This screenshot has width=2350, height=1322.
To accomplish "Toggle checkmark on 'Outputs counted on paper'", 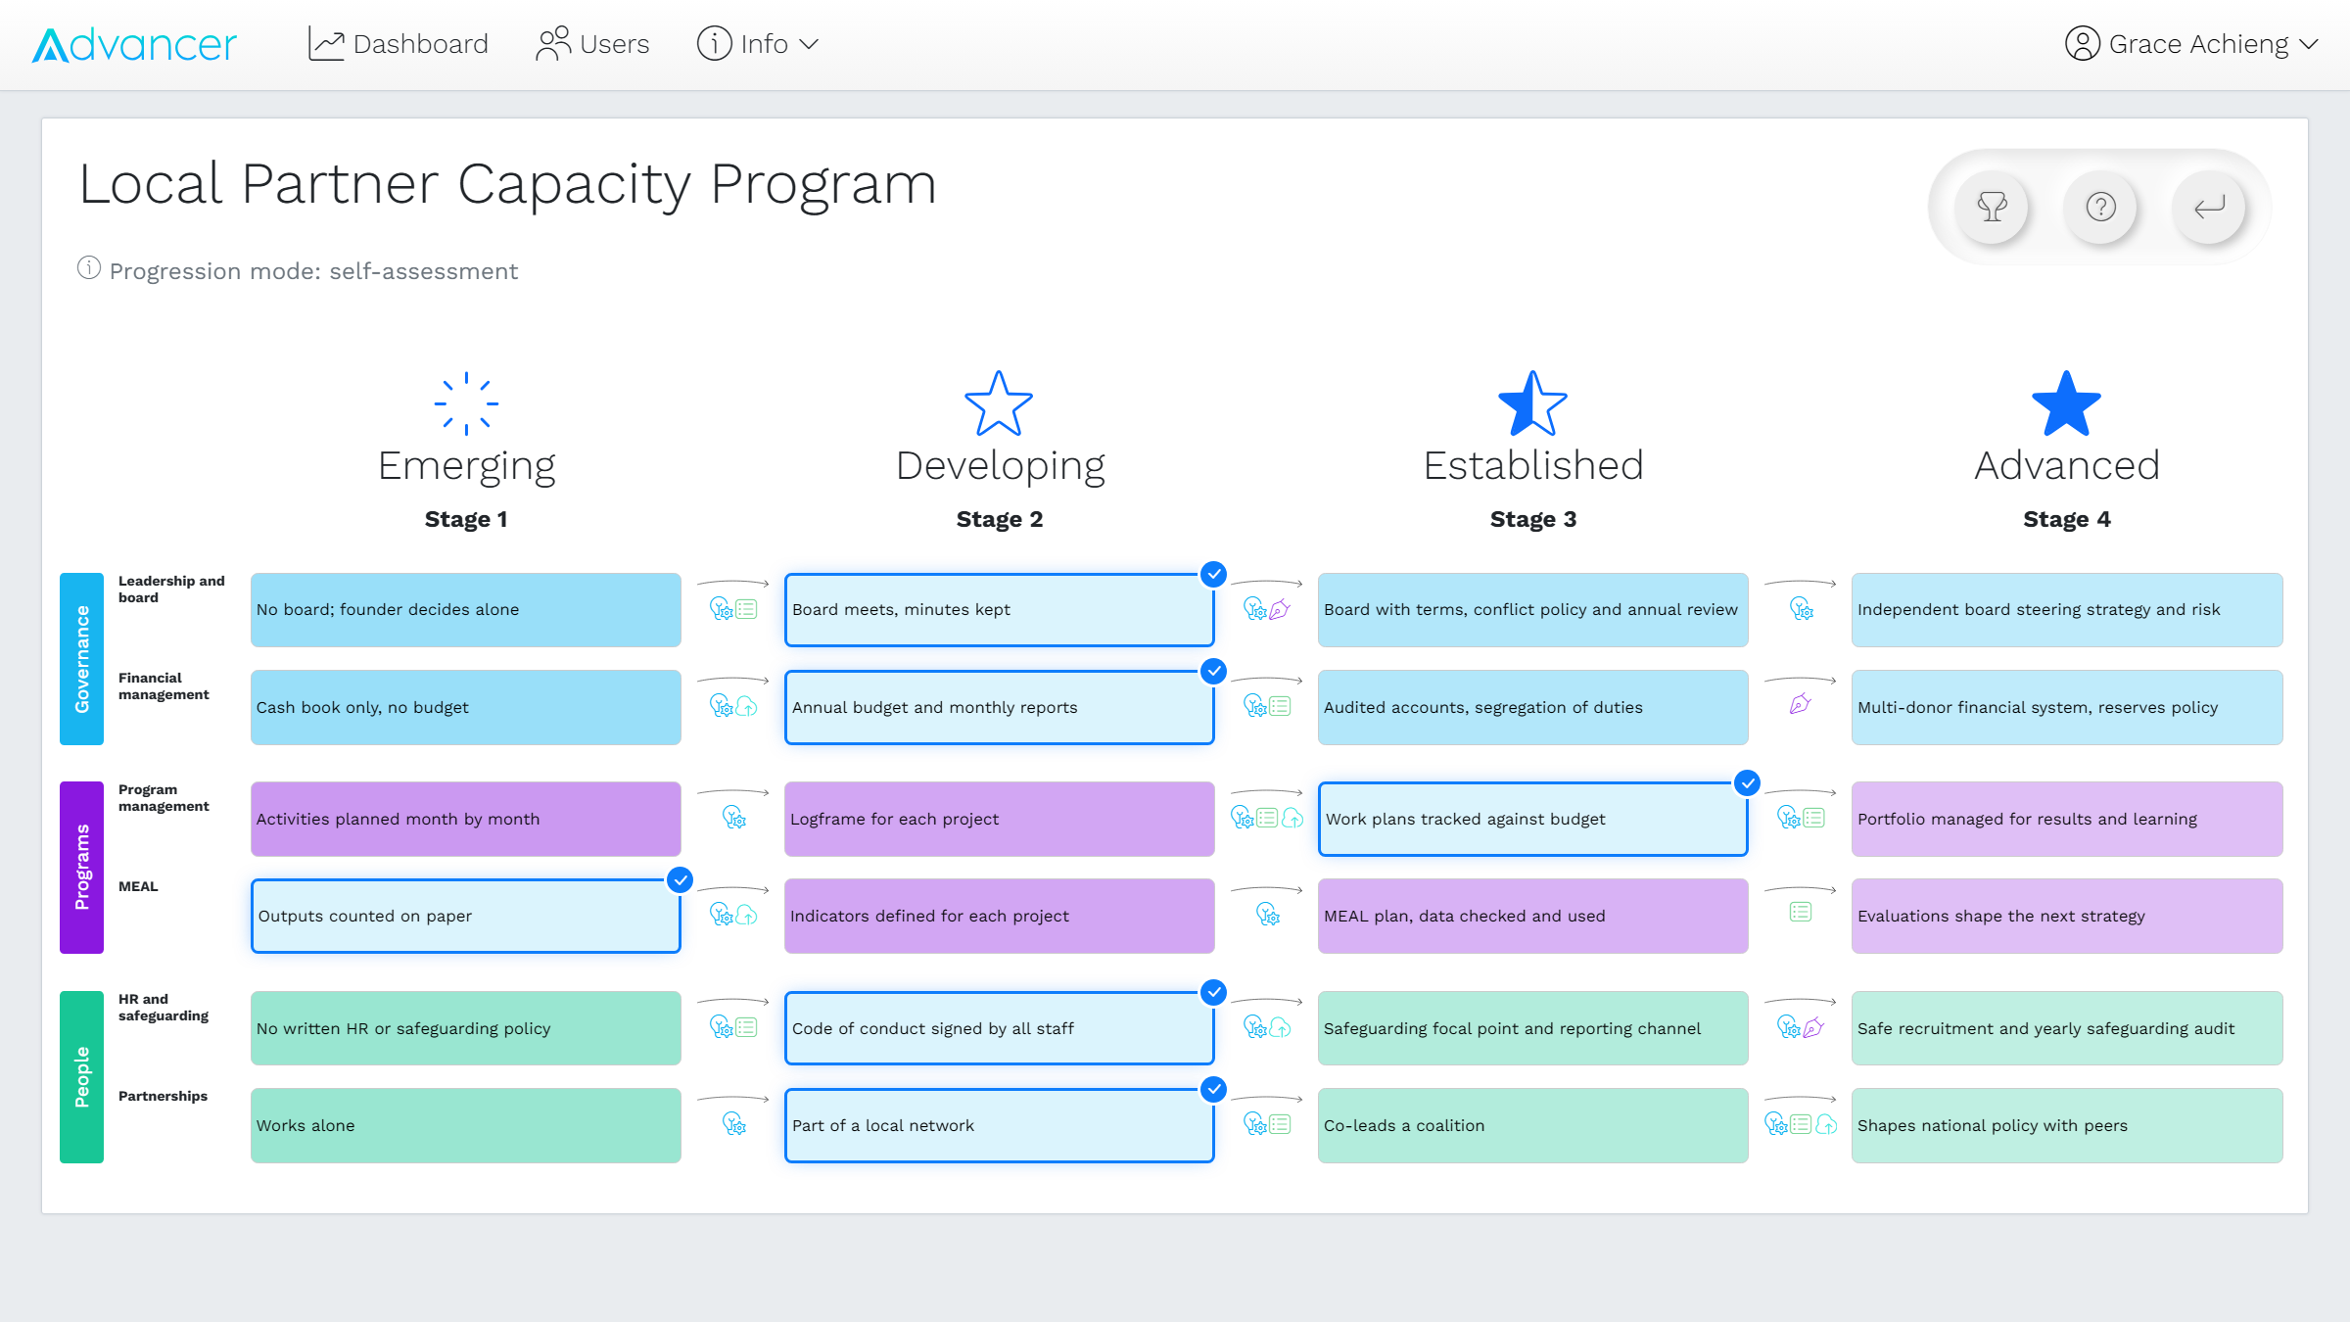I will 680,880.
